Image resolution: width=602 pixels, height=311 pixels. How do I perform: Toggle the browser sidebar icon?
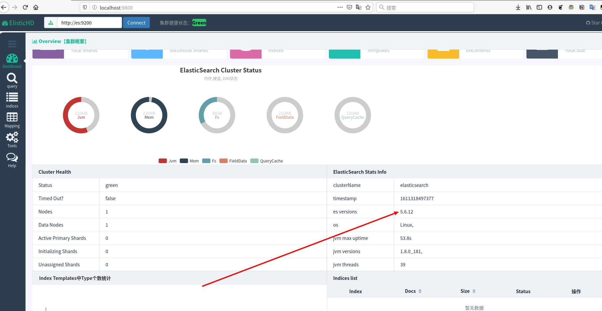(539, 7)
